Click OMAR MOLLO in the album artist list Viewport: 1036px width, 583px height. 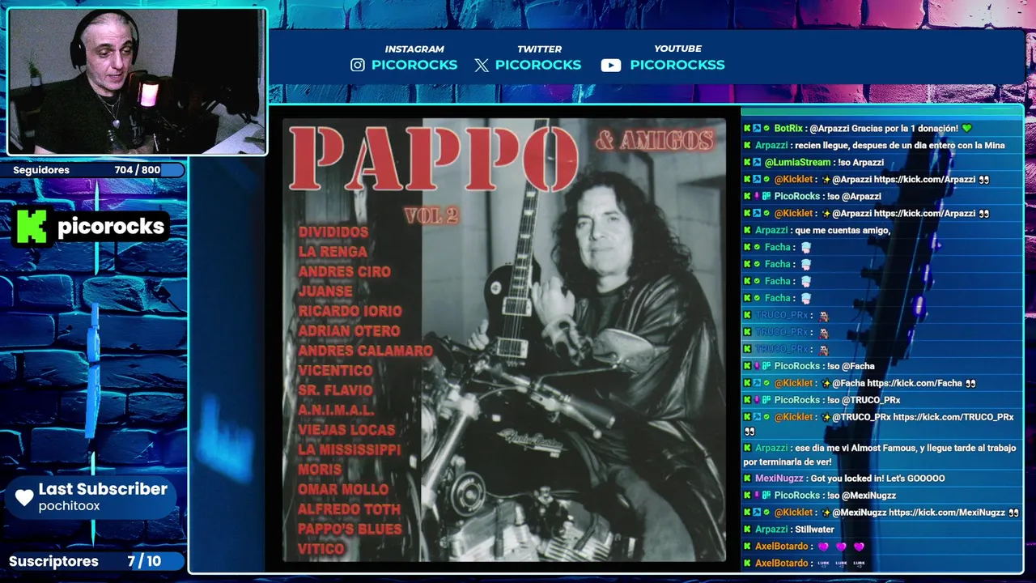pos(343,490)
